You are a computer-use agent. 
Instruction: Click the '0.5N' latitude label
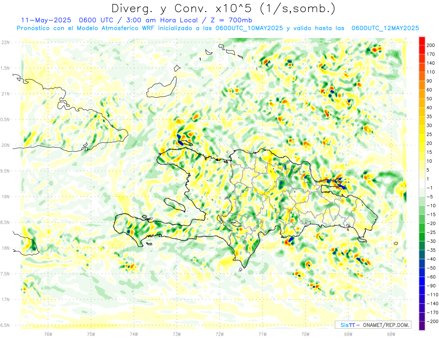click(x=5, y=120)
